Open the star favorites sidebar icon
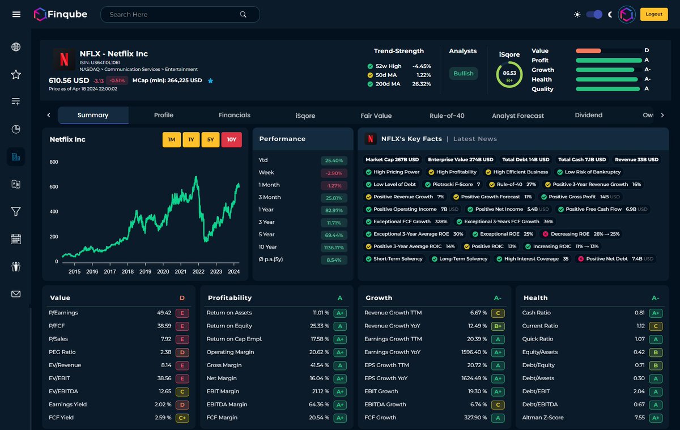Screen dimensions: 680x430 coord(16,74)
